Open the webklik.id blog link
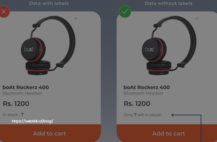The width and height of the screenshot is (217, 142). (x=32, y=121)
